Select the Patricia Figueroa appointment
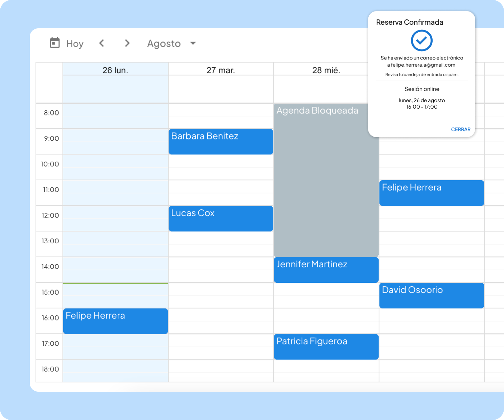The height and width of the screenshot is (420, 504). pos(326,347)
